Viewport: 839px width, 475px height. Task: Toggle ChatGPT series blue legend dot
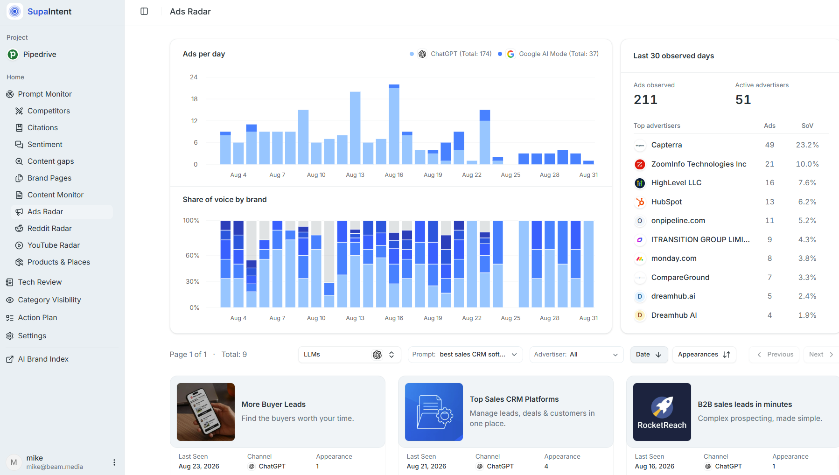(x=412, y=54)
